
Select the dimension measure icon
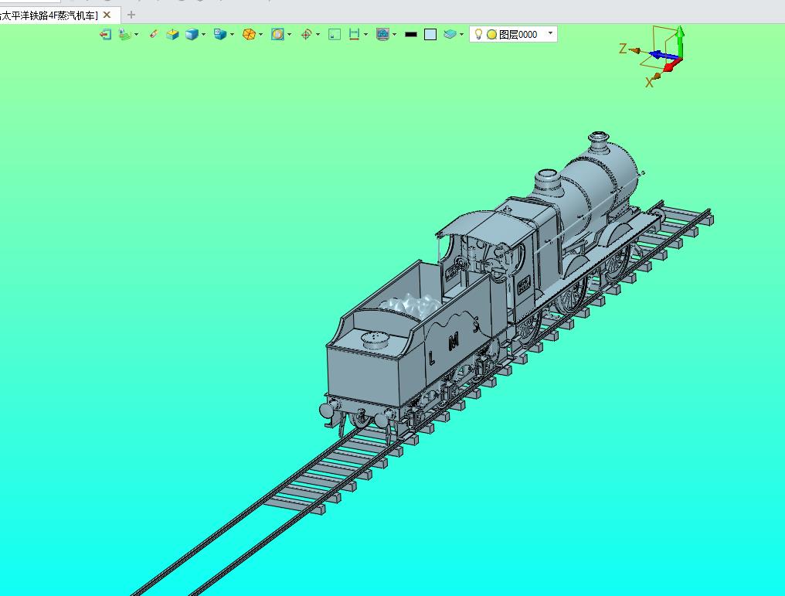click(354, 34)
